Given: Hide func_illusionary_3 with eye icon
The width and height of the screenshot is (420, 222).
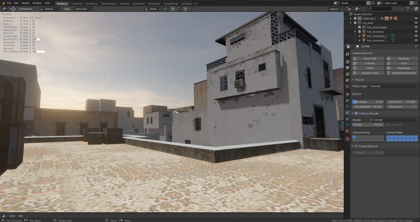Looking at the screenshot, I should point(416,40).
